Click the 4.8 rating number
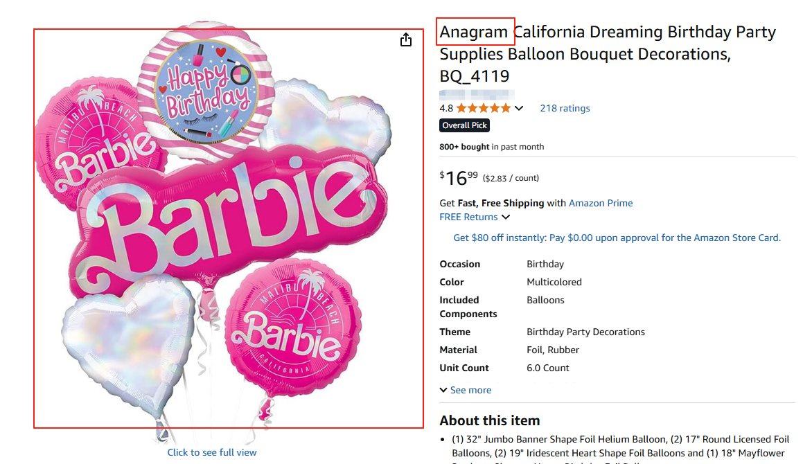The image size is (812, 464). point(446,108)
